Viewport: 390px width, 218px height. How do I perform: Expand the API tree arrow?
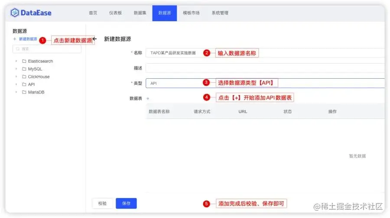16,84
